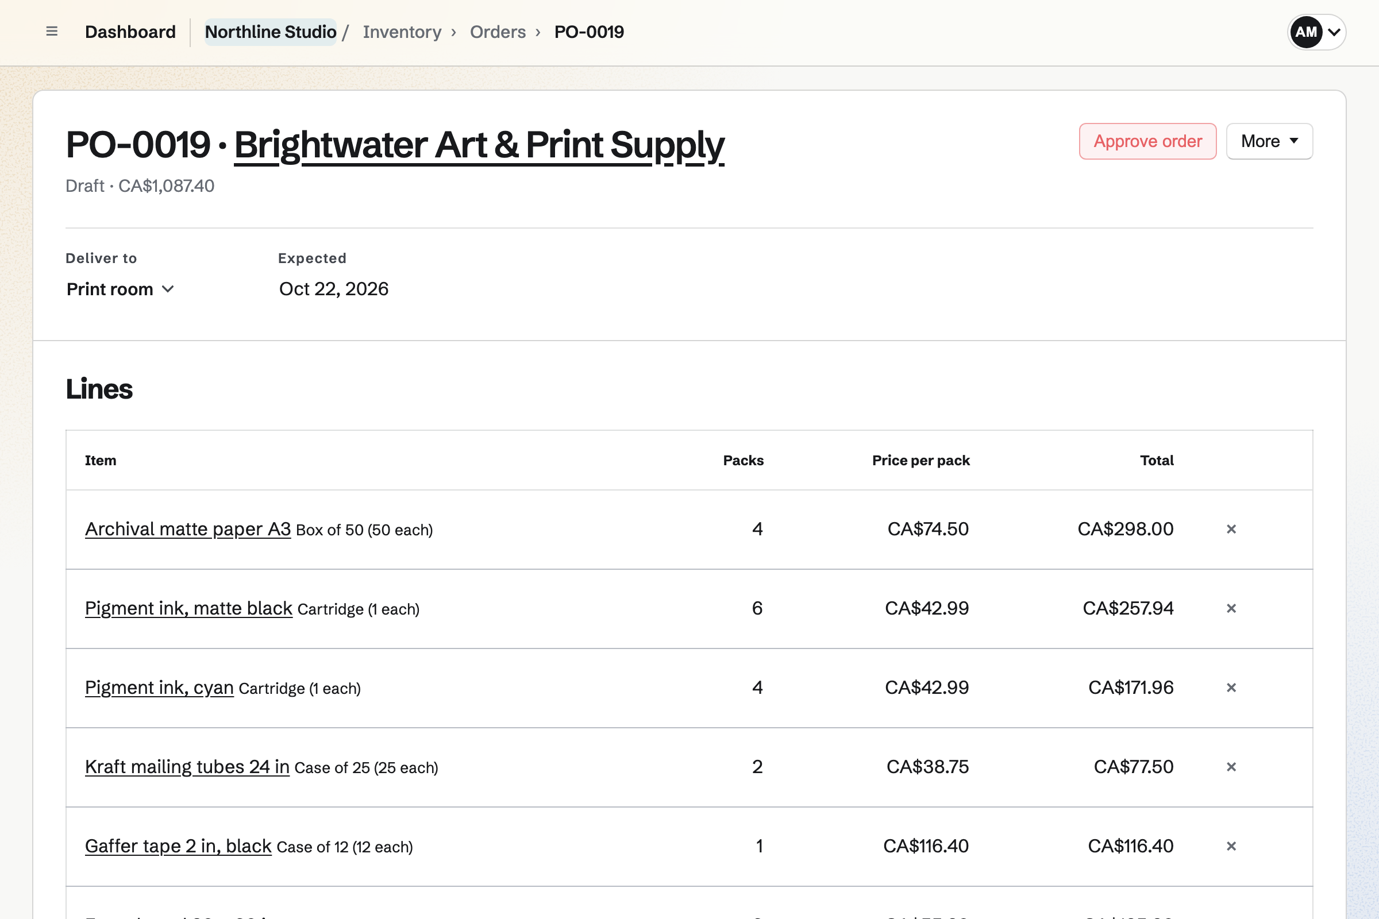Change the Print room delivery location
Screen dimensions: 1379x919
pos(120,289)
